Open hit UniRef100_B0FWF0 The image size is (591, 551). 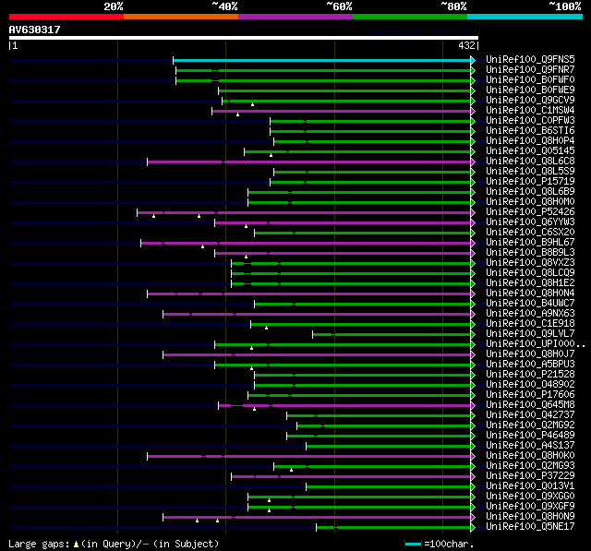530,80
